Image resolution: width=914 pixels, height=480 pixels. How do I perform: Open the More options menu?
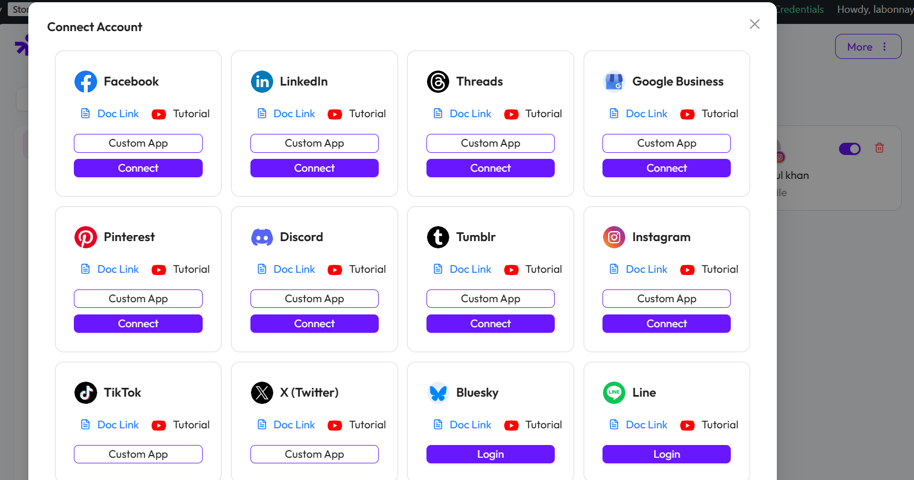[x=867, y=47]
